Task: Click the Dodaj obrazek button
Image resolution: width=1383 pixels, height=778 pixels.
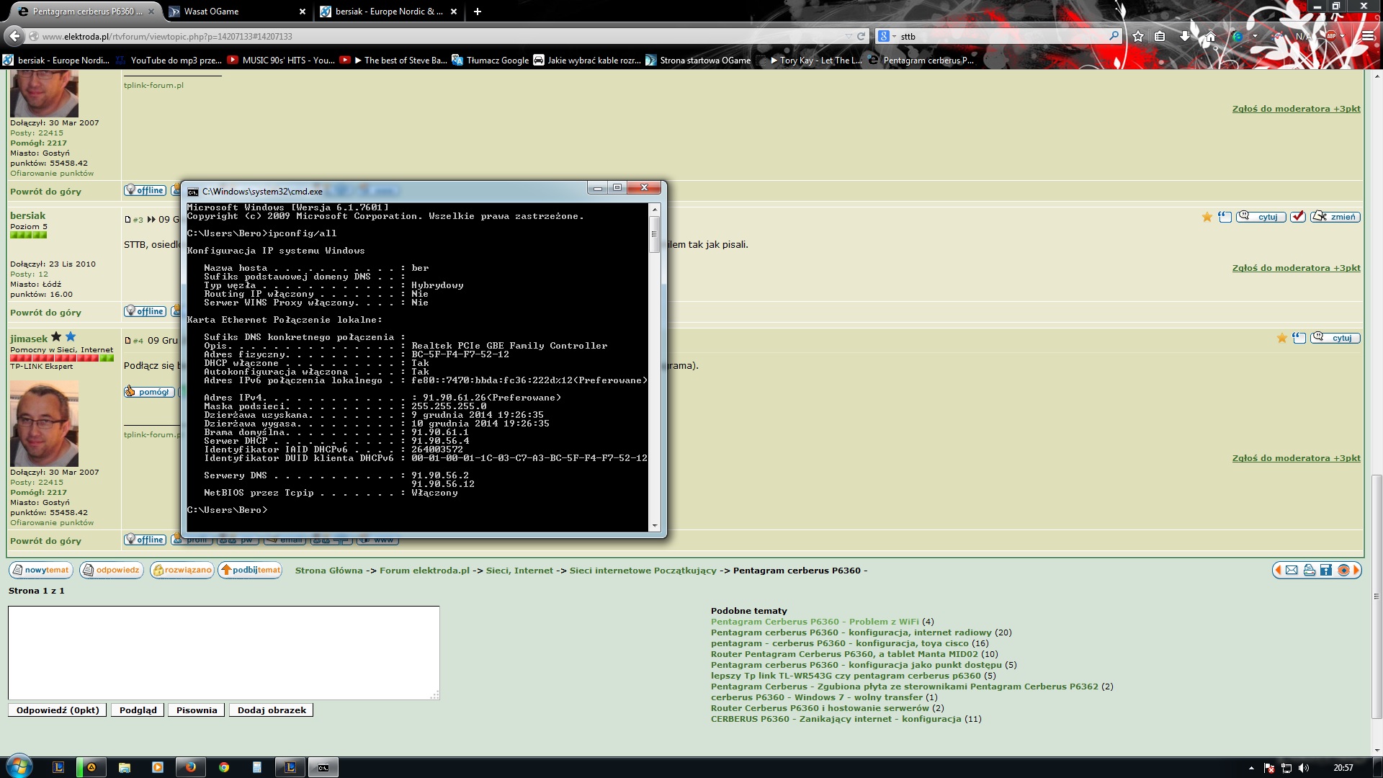Action: [x=272, y=710]
